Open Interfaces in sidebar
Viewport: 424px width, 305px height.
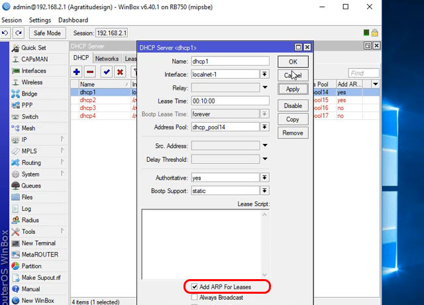34,71
